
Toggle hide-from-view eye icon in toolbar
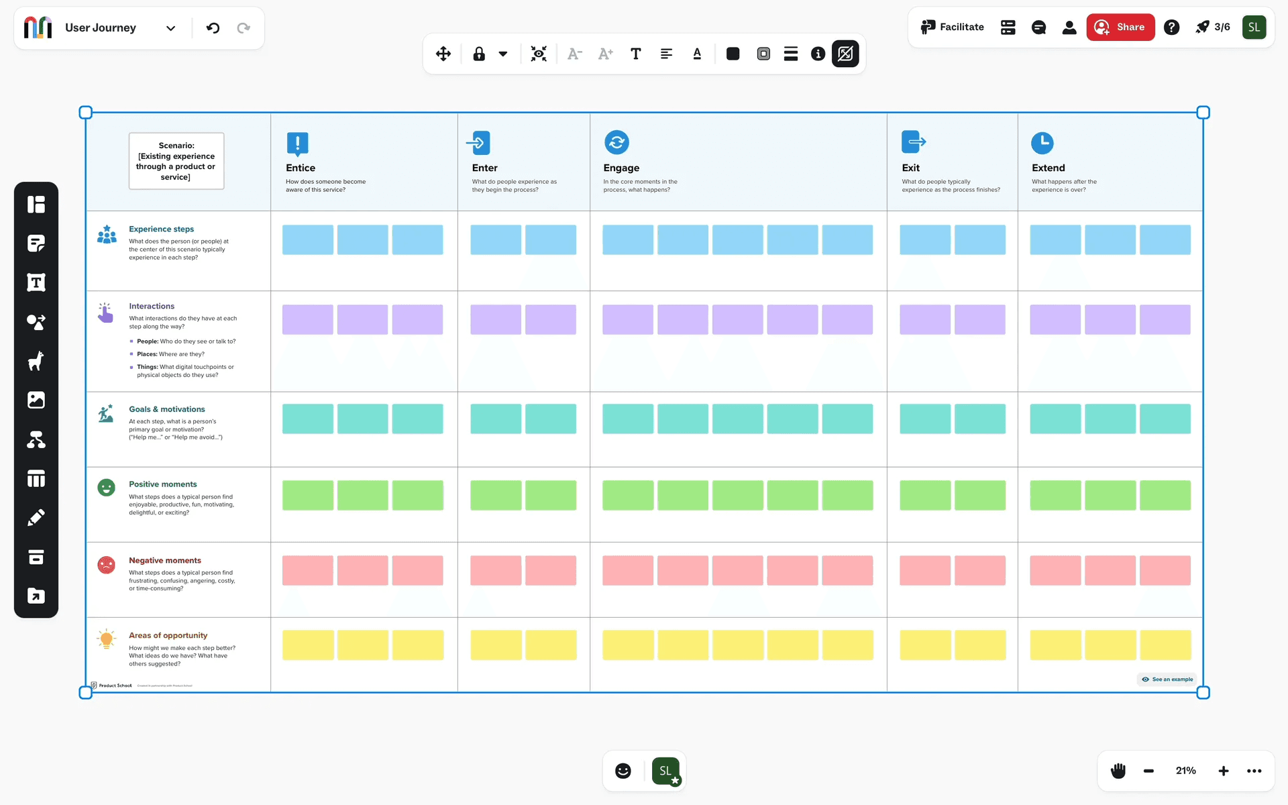(x=539, y=54)
